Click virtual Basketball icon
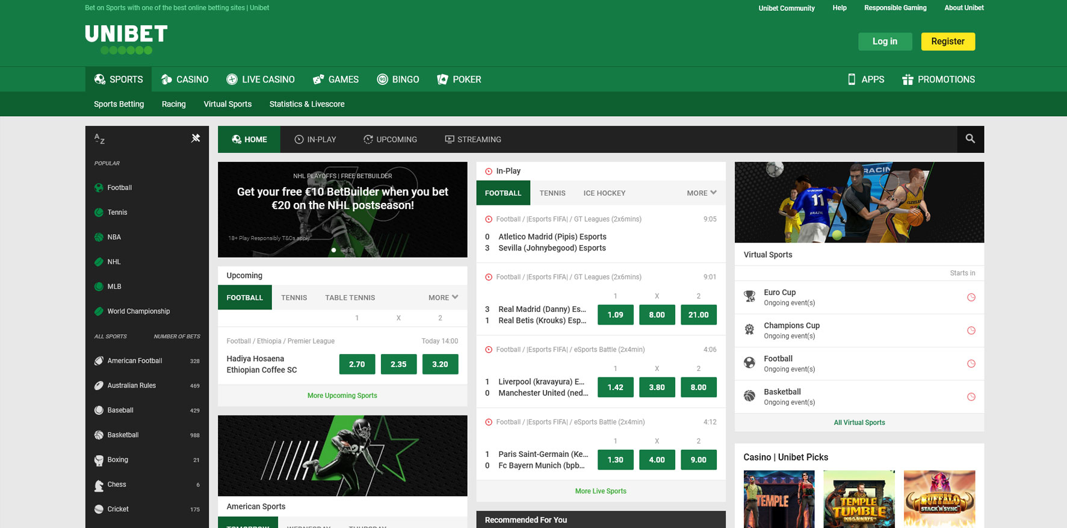The image size is (1067, 528). [749, 396]
